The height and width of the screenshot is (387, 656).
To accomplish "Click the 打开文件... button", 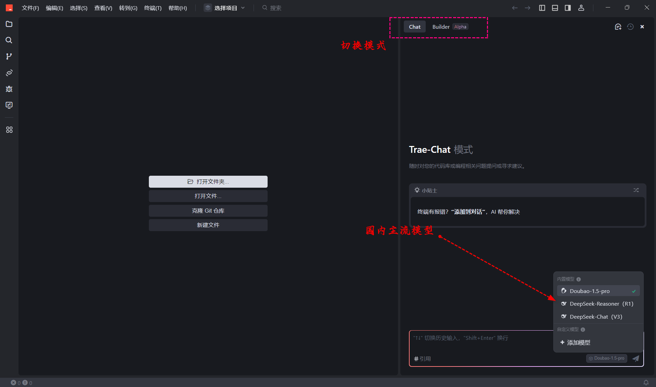I will (208, 196).
